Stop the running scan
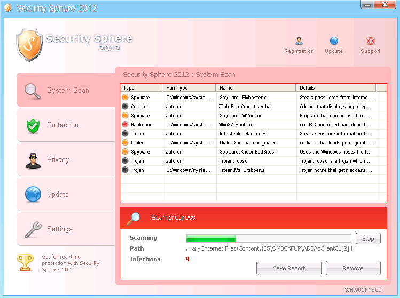This screenshot has height=298, width=400. click(x=368, y=239)
